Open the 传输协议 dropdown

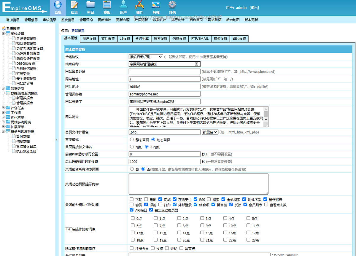146,57
